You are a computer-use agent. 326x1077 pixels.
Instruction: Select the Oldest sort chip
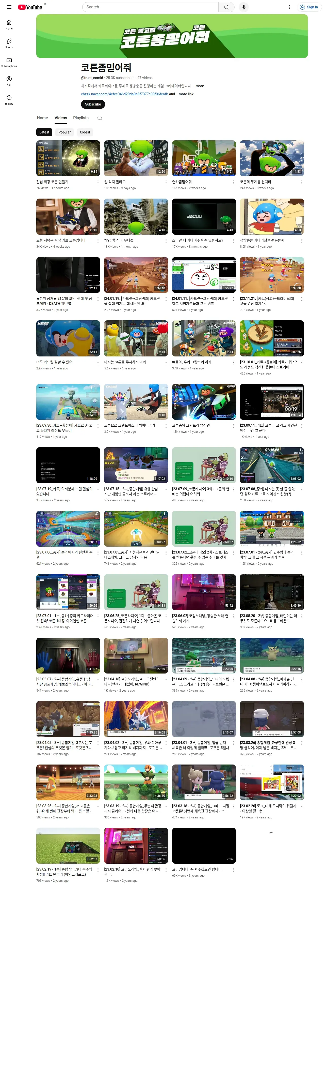tap(85, 132)
